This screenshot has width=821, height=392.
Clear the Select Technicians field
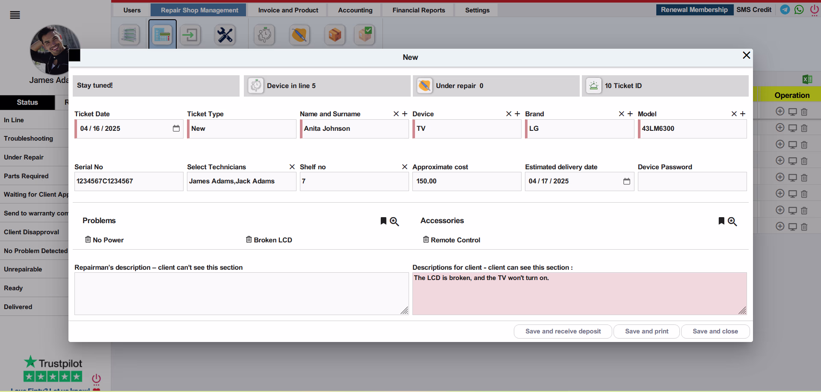click(292, 167)
